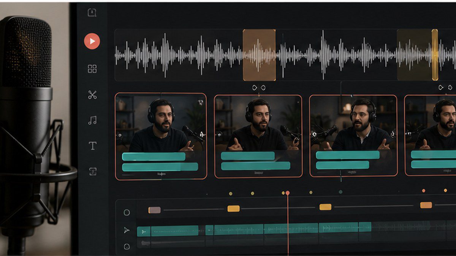Viewport: 456px width, 256px height.
Task: Click the circle icon on the keyframe track
Action: point(127,213)
